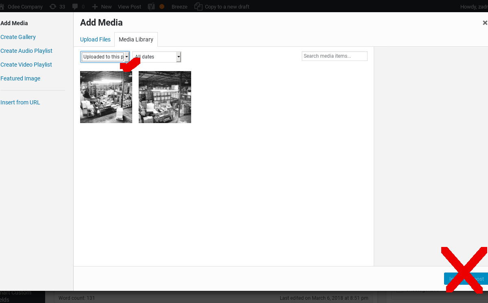Choose Create Audio Playlist
Image resolution: width=488 pixels, height=303 pixels.
26,51
